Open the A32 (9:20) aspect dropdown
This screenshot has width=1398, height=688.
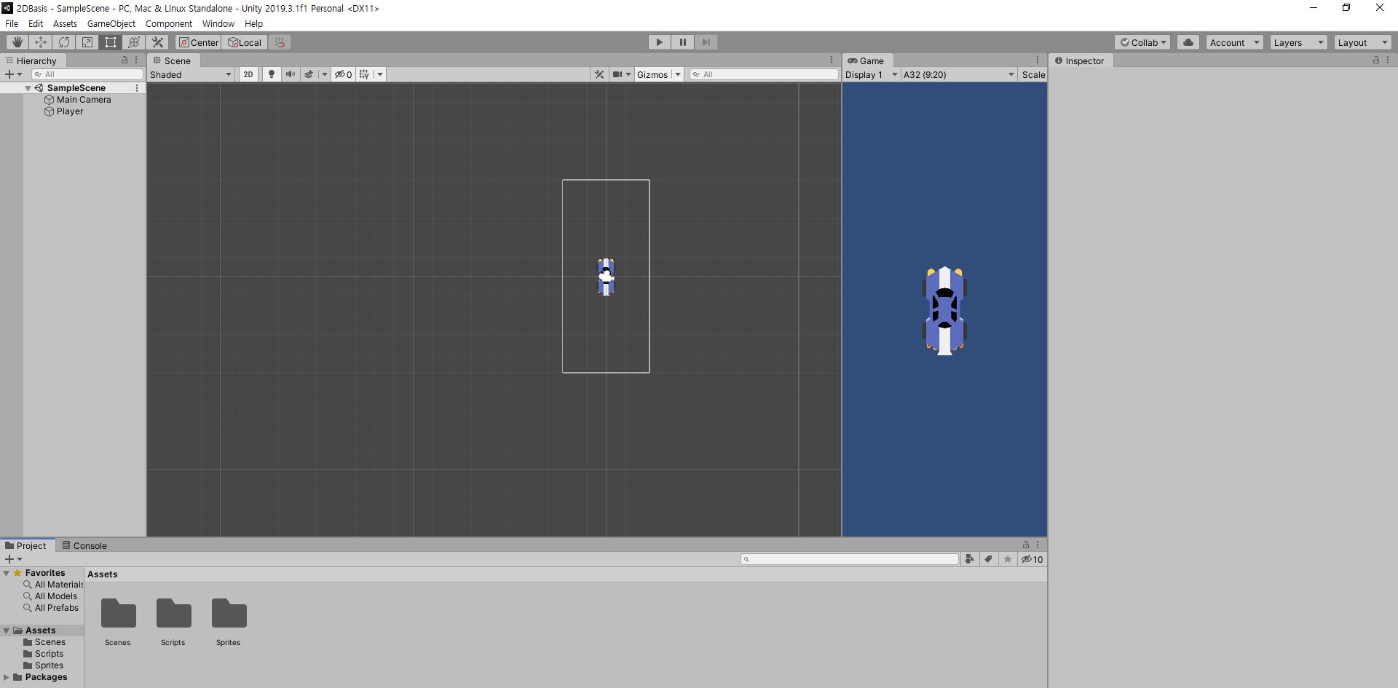pos(959,74)
